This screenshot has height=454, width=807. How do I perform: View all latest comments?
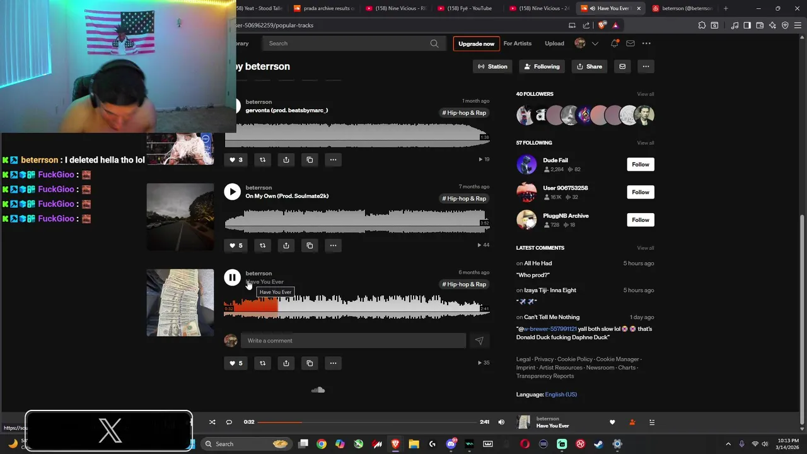point(645,248)
